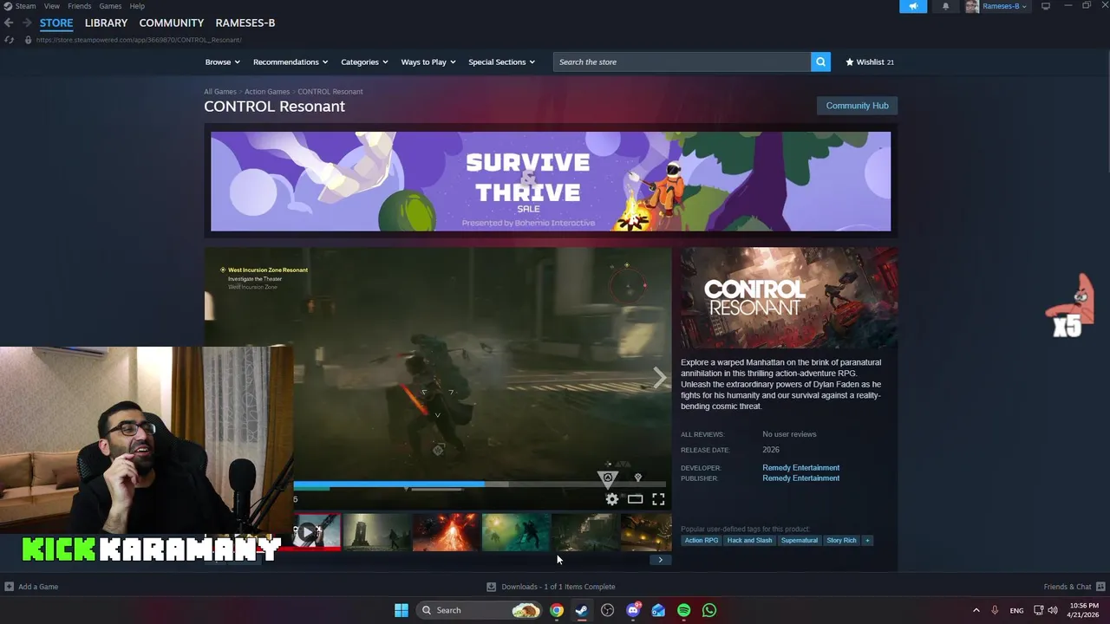The image size is (1110, 624).
Task: Open the Survive & Thrive sale banner
Action: tap(551, 181)
